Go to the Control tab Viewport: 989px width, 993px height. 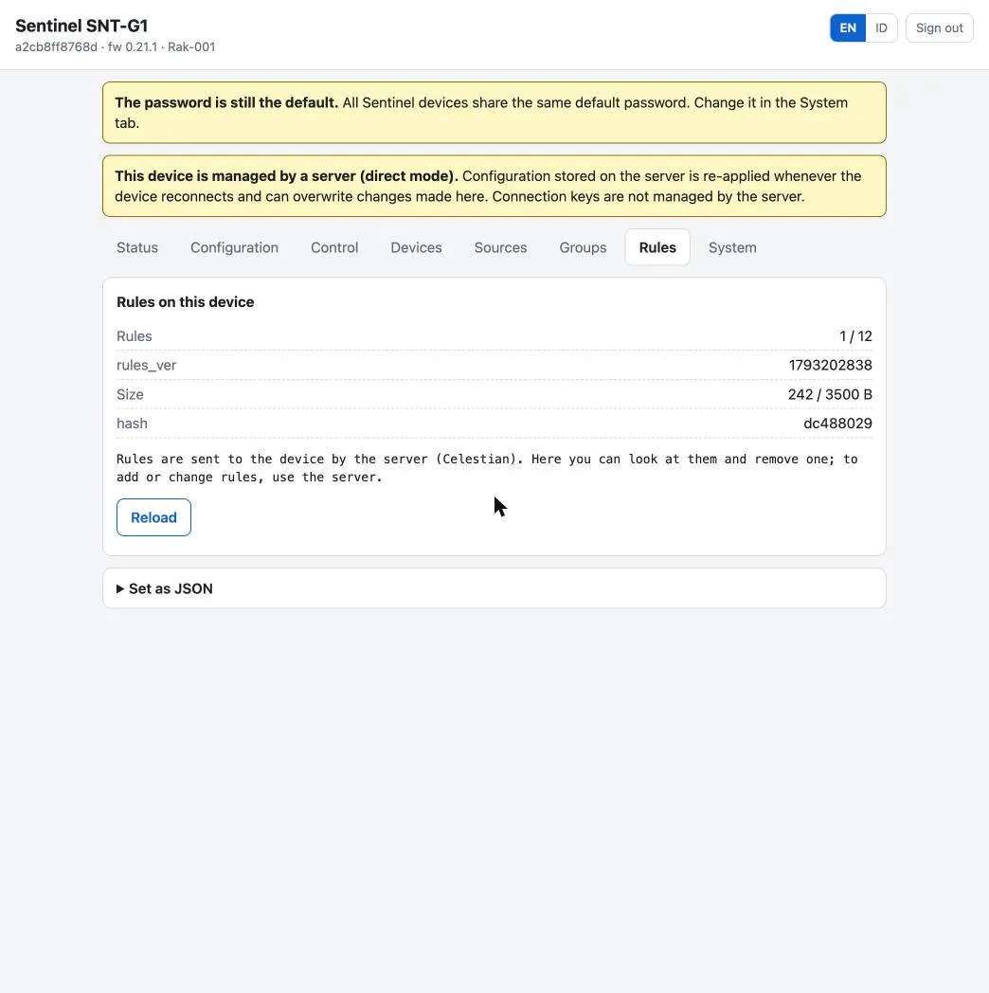[x=334, y=247]
